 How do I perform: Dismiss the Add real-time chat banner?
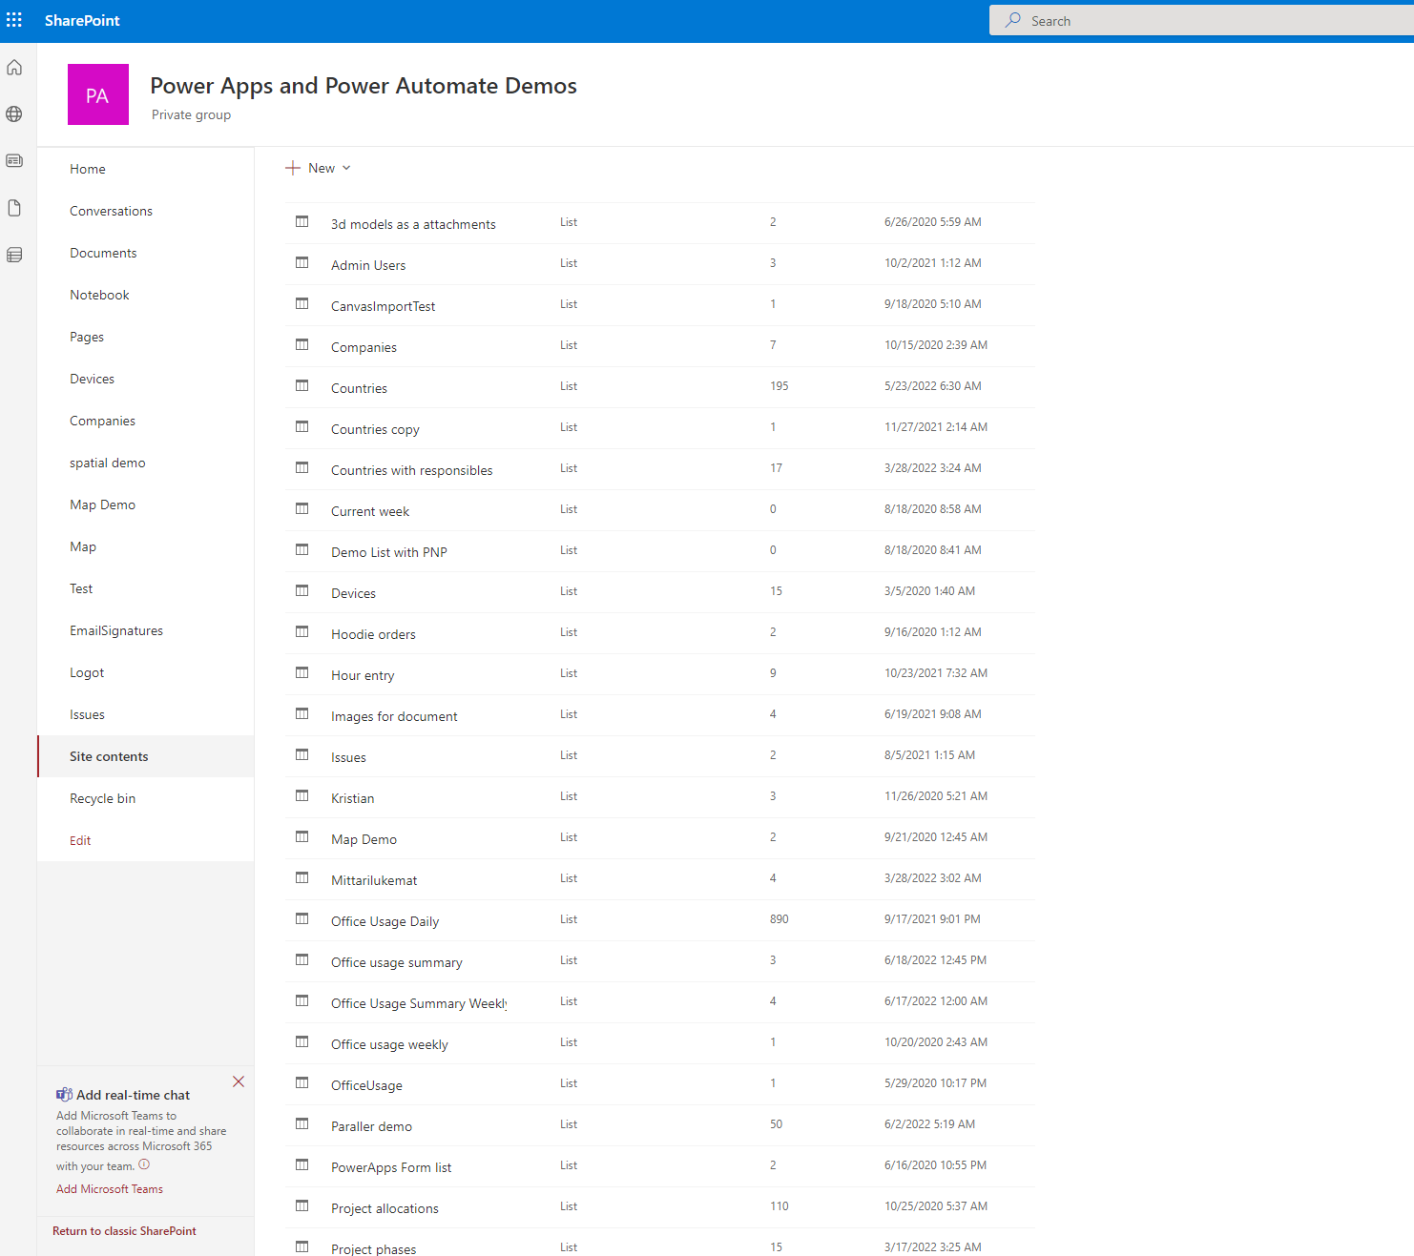click(x=239, y=1081)
